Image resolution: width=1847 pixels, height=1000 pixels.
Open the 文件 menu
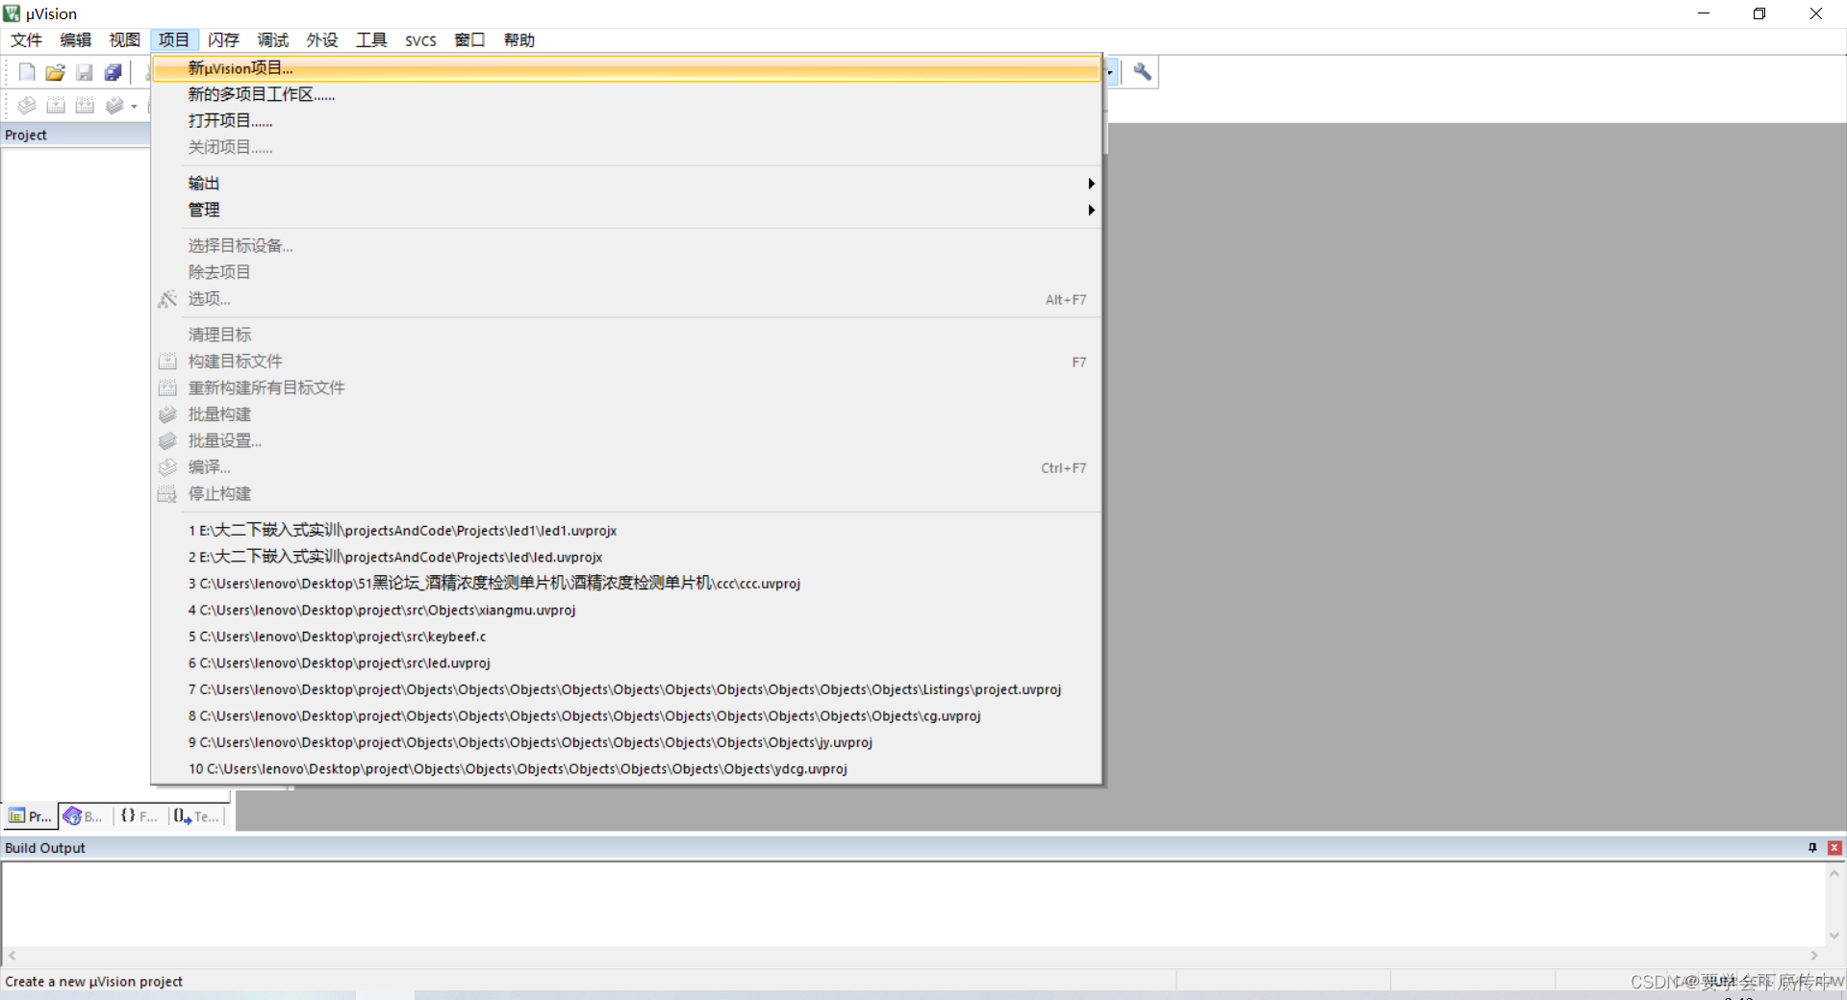(26, 39)
